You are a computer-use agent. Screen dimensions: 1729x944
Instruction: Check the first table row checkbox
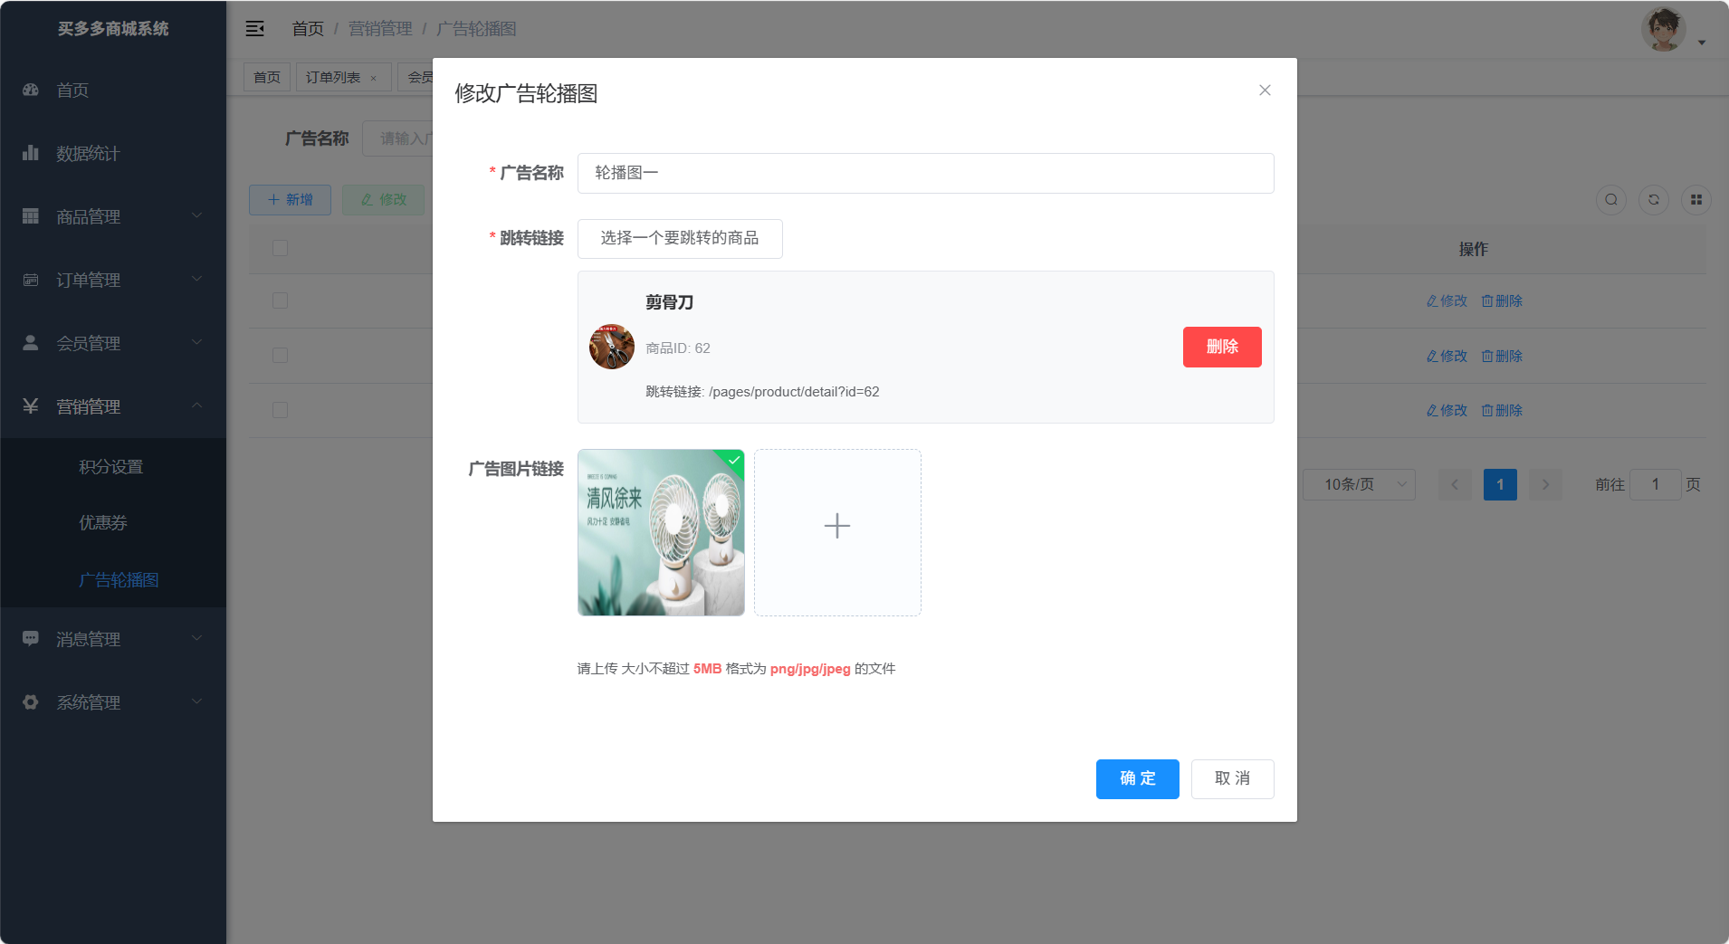[281, 300]
